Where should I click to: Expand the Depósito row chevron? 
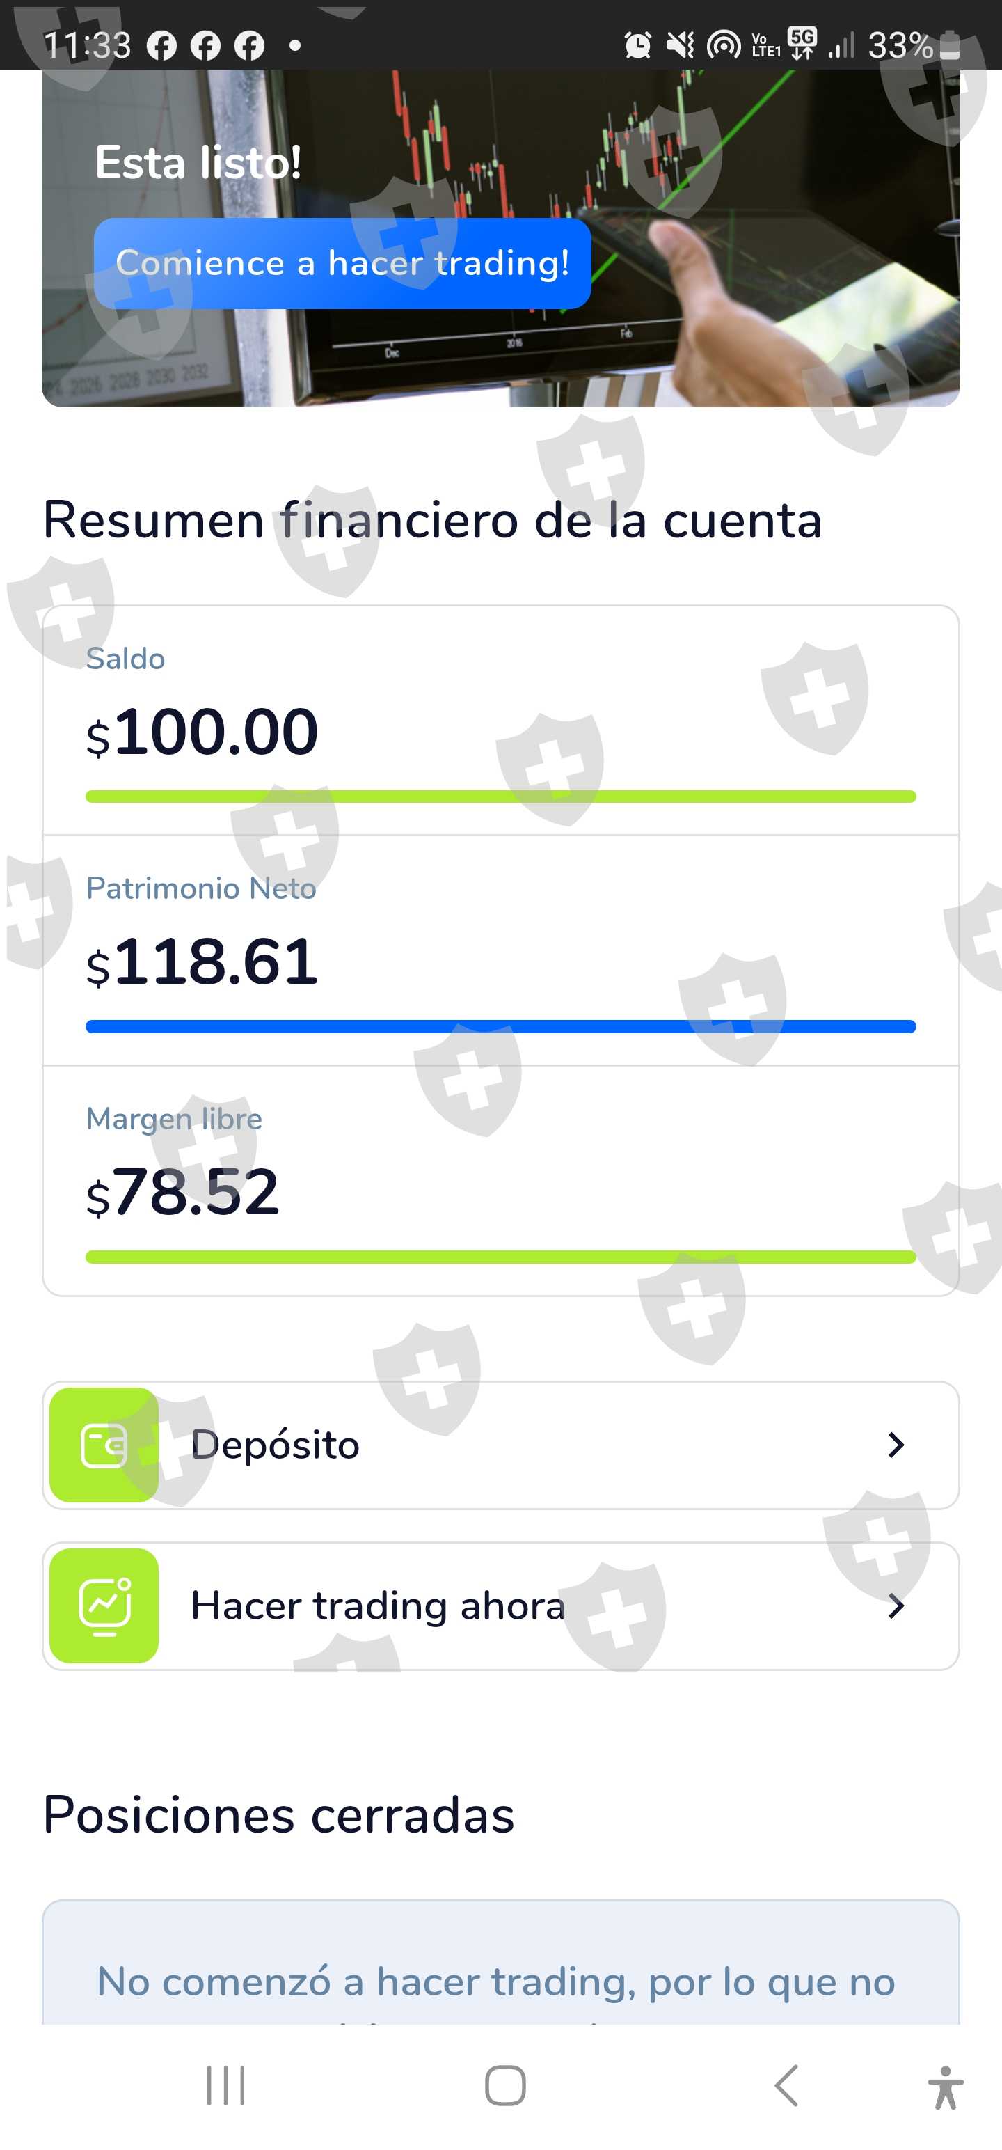click(x=896, y=1445)
